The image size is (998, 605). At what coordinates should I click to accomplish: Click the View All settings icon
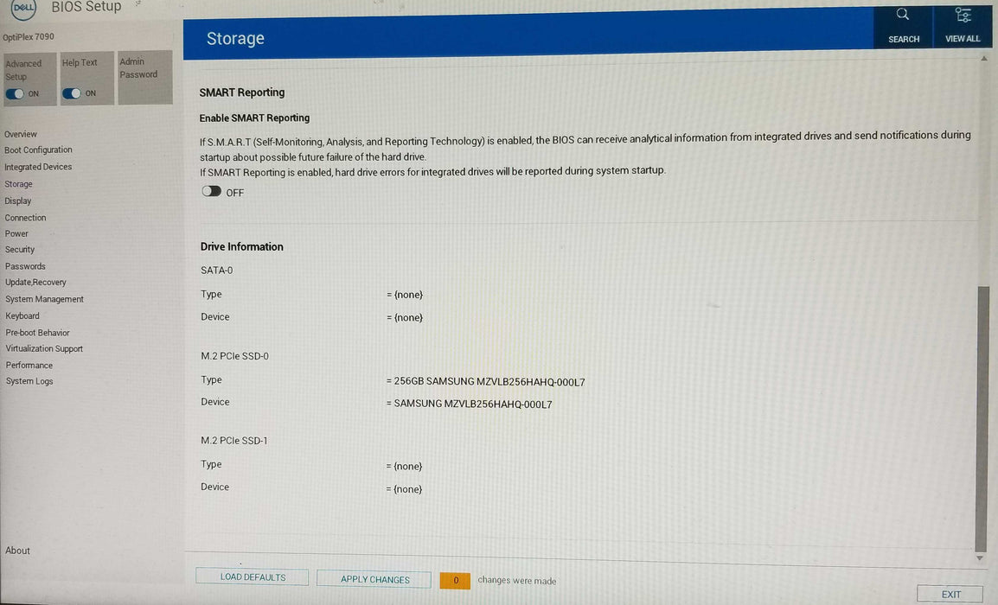click(x=963, y=15)
